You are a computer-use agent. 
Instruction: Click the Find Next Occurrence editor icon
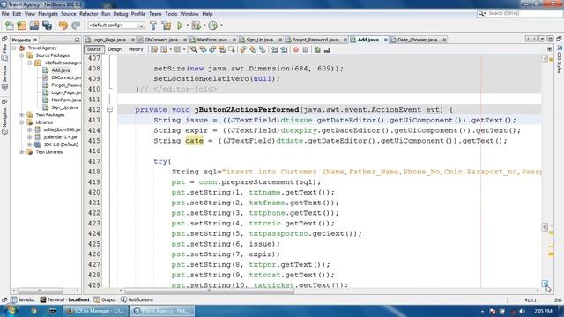(212, 49)
